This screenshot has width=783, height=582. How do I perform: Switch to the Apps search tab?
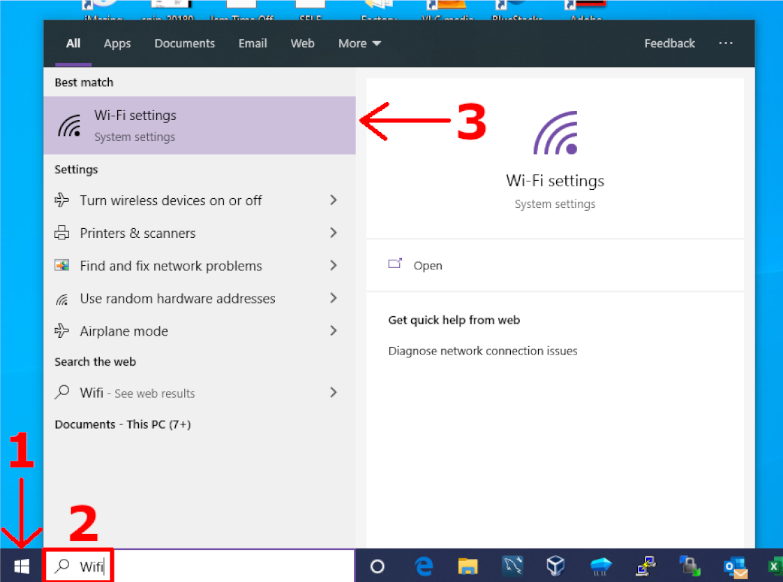coord(117,43)
